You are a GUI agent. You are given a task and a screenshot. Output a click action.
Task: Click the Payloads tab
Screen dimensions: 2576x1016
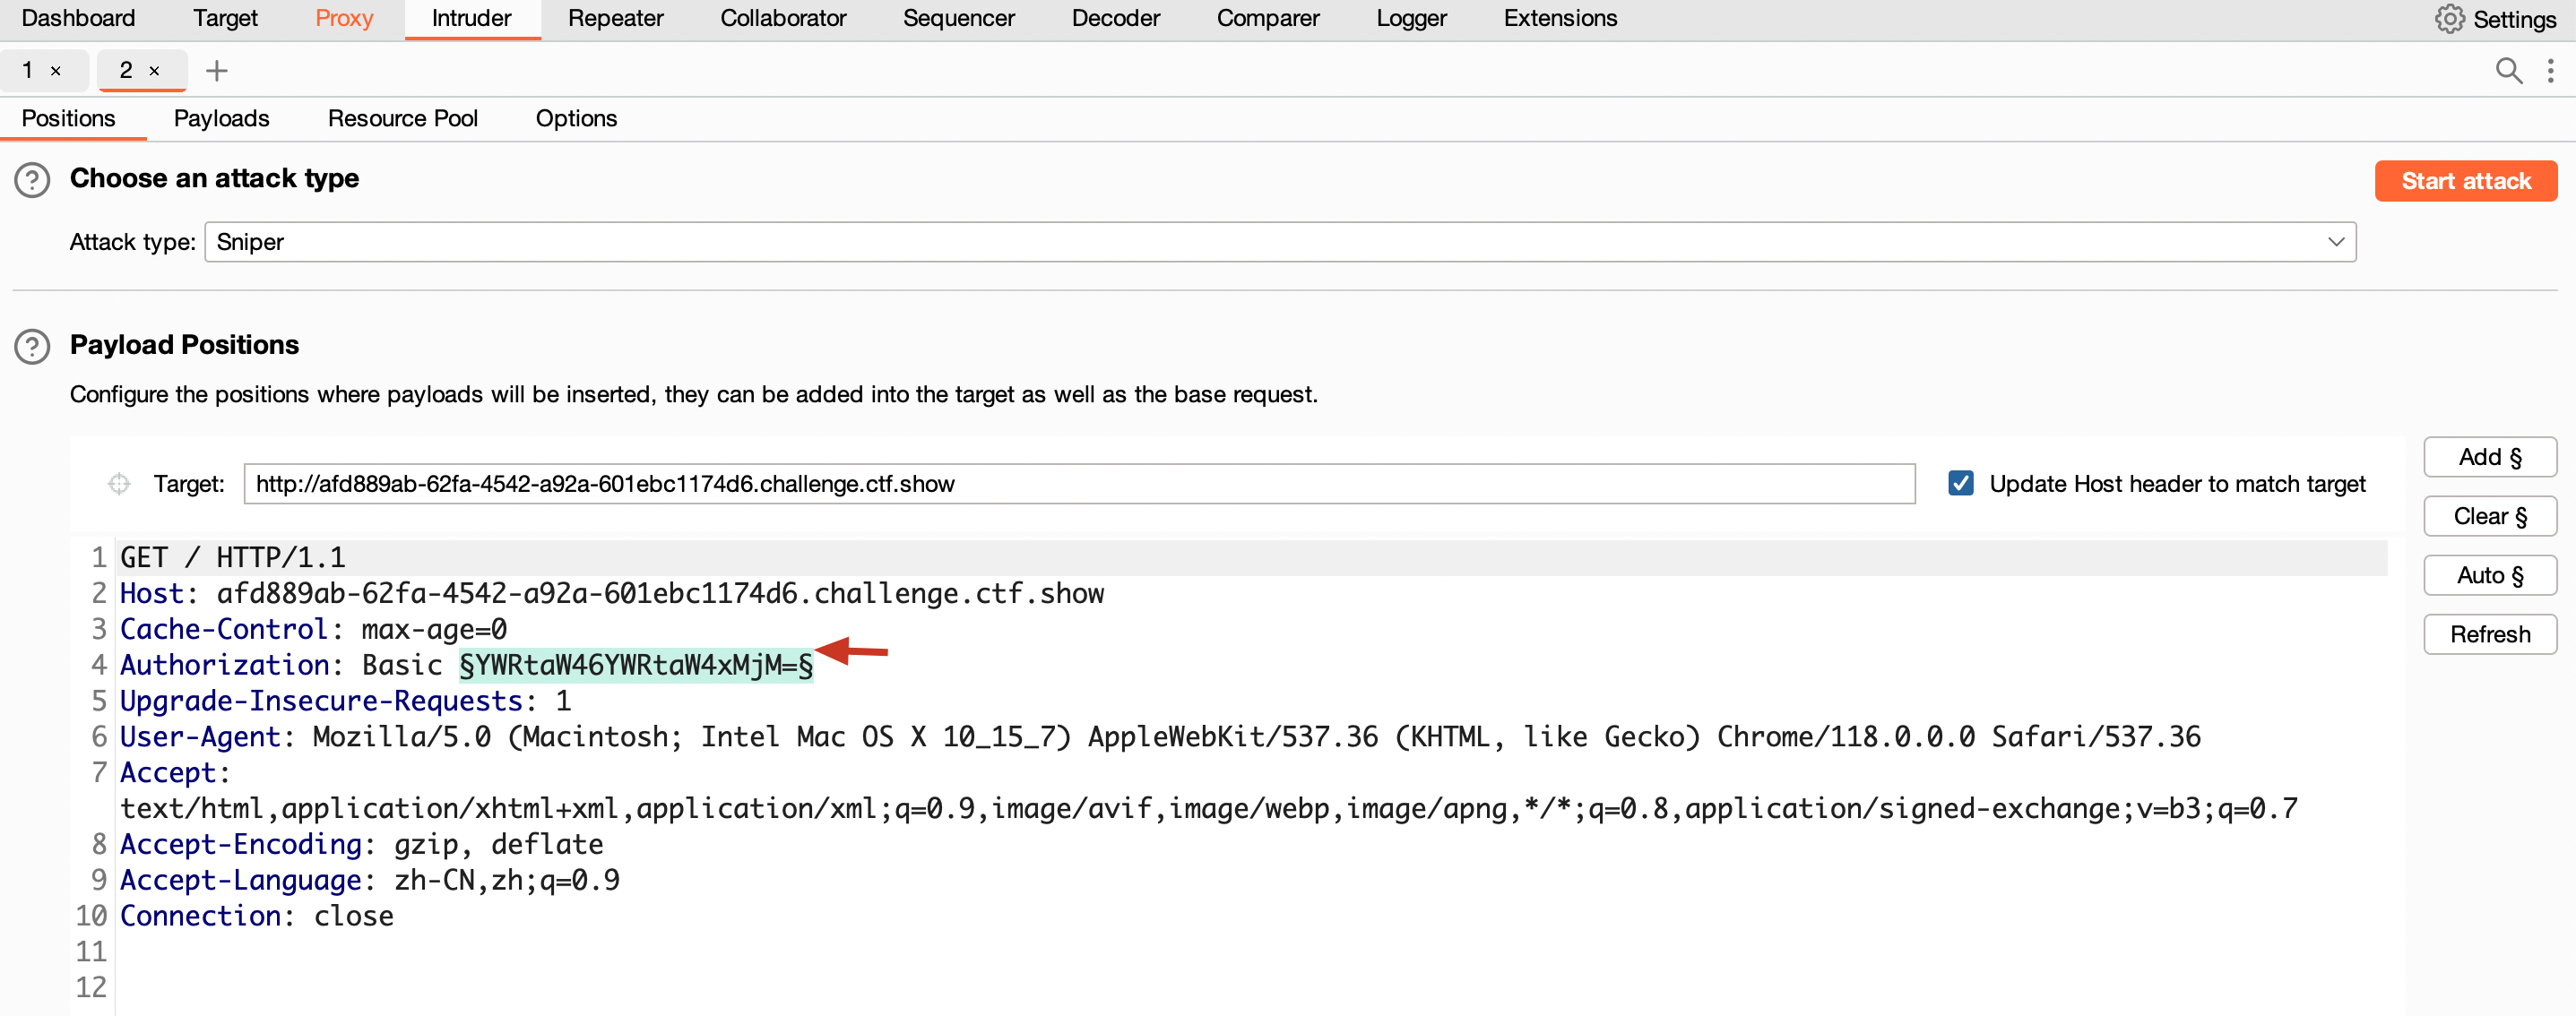click(219, 118)
